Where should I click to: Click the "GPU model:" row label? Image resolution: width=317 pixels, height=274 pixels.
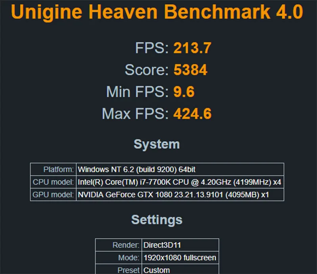53,195
